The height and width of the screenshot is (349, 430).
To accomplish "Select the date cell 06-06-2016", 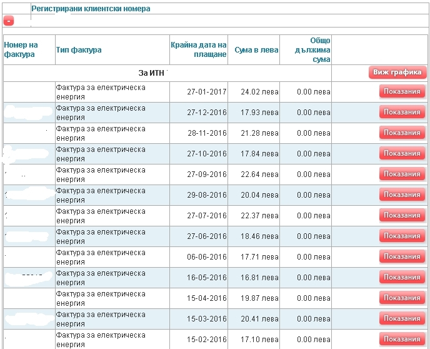I will pyautogui.click(x=207, y=257).
